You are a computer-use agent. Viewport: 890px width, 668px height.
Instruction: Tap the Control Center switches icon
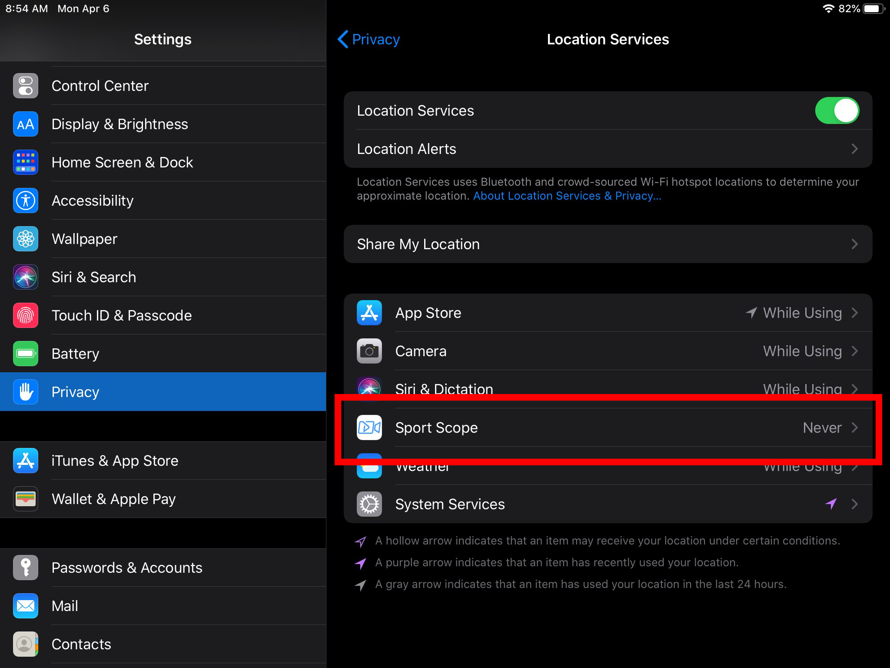tap(26, 86)
